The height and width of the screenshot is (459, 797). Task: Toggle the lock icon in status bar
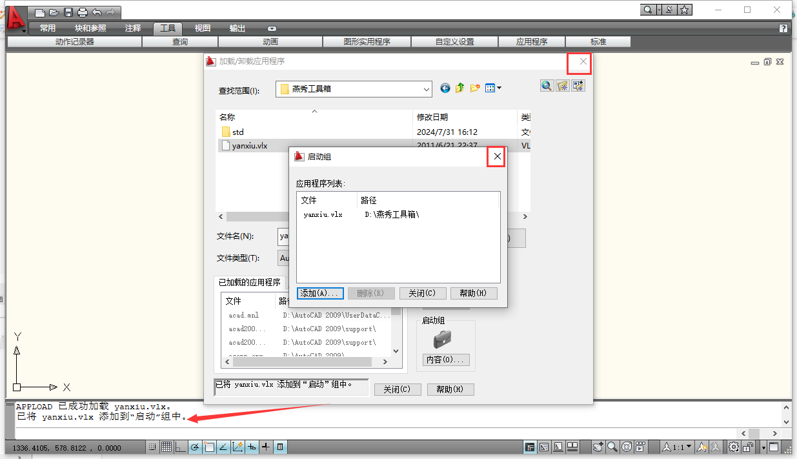tap(749, 447)
